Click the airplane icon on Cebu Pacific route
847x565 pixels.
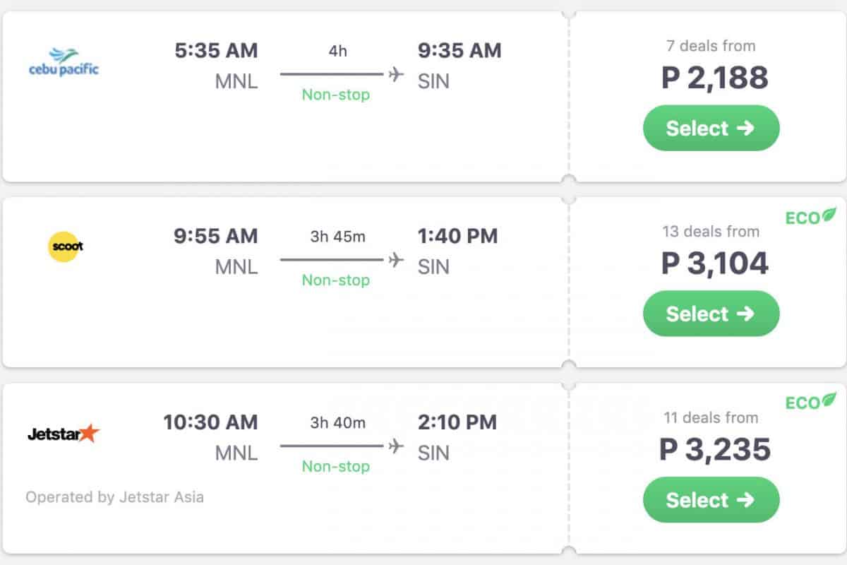[396, 73]
